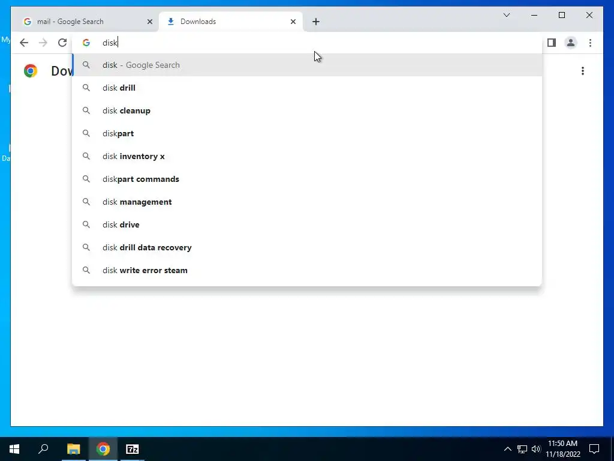Choose disk write error steam suggestion
The width and height of the screenshot is (614, 461).
click(x=307, y=270)
